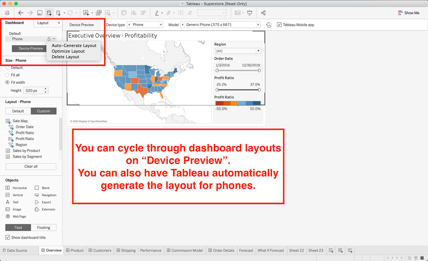Screen dimensions: 428x261
Task: Add new data source cylinder icon
Action: point(49,13)
